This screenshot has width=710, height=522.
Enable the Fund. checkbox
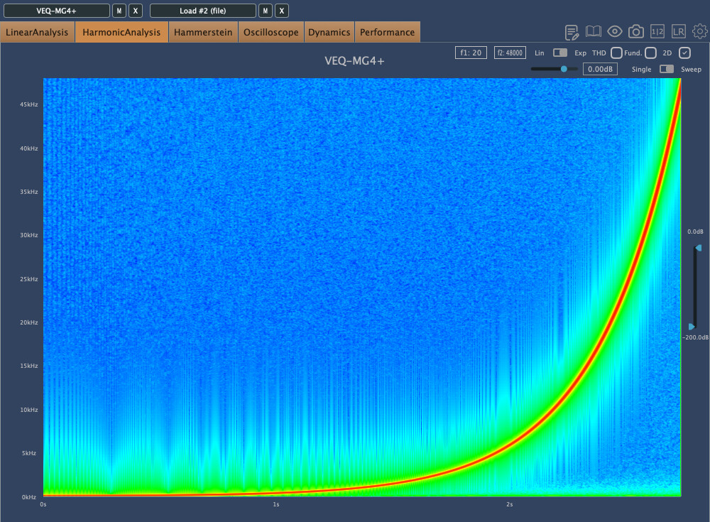650,53
